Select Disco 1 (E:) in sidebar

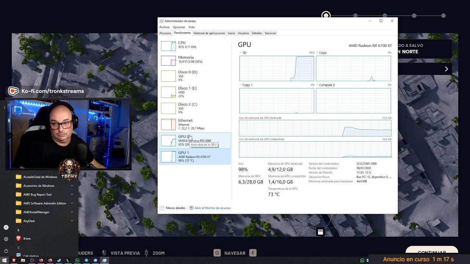(195, 92)
